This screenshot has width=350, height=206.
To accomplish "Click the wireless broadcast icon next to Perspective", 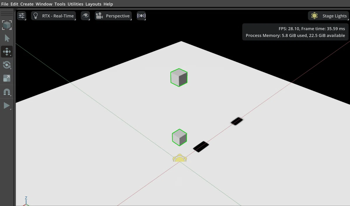I will (141, 16).
